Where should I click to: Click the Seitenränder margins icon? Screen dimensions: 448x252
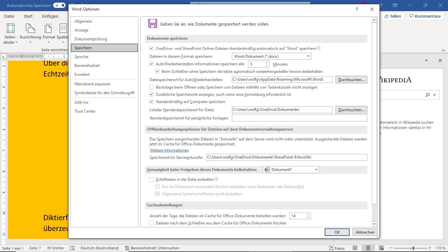(10, 29)
